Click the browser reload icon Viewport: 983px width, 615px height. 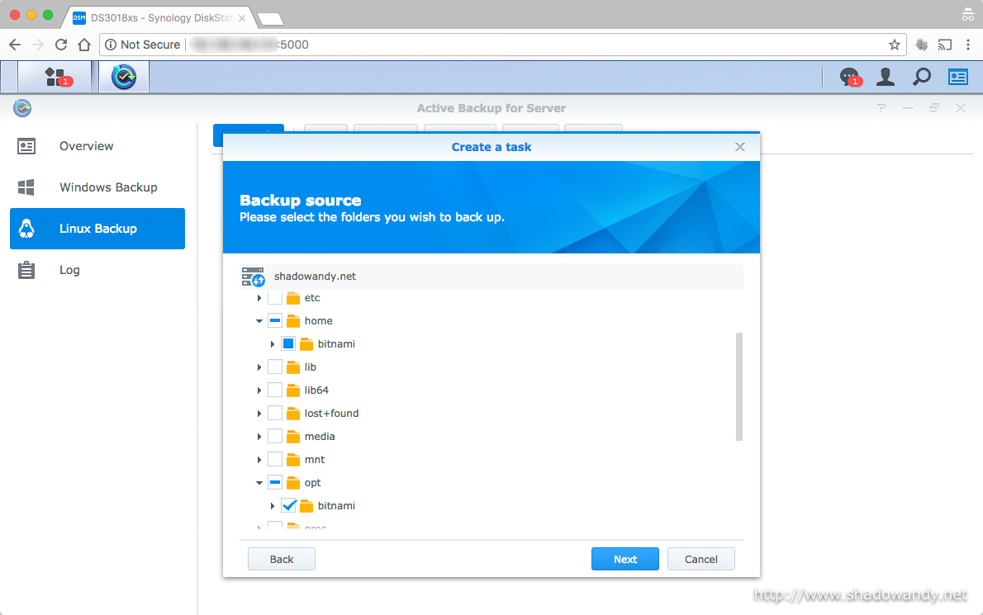(x=61, y=45)
